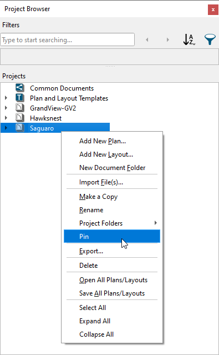Expand Plan and Layout Templates node
The height and width of the screenshot is (355, 219).
[6, 98]
